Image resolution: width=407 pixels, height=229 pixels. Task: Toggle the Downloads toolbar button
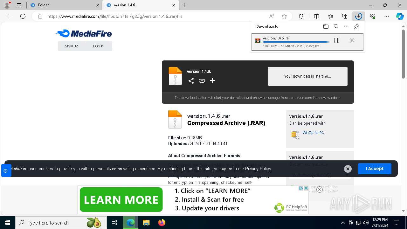[358, 16]
